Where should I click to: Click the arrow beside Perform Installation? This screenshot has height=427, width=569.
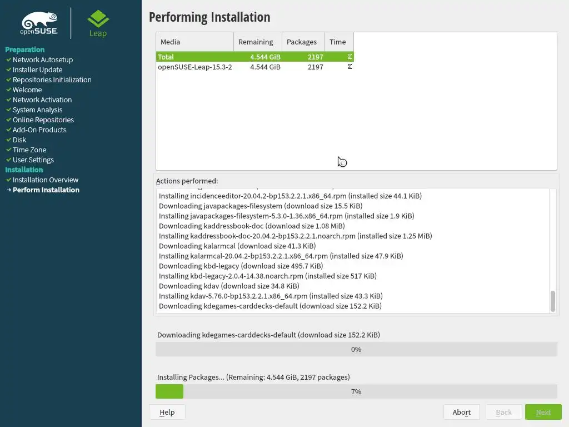9,190
